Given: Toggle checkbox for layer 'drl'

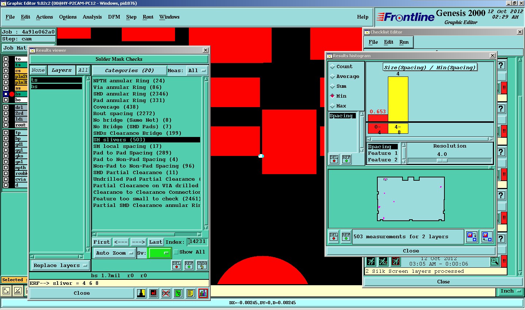Looking at the screenshot, I should pyautogui.click(x=6, y=107).
